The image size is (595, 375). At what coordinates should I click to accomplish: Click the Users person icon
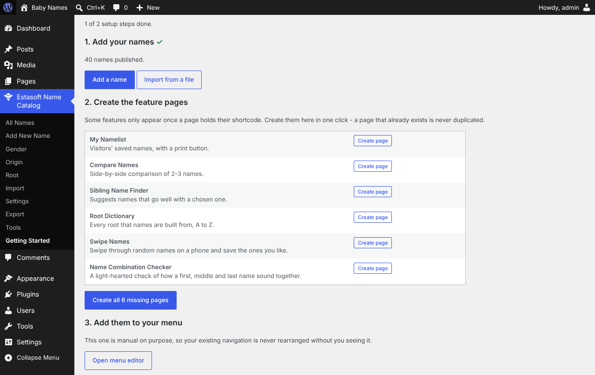(x=8, y=310)
